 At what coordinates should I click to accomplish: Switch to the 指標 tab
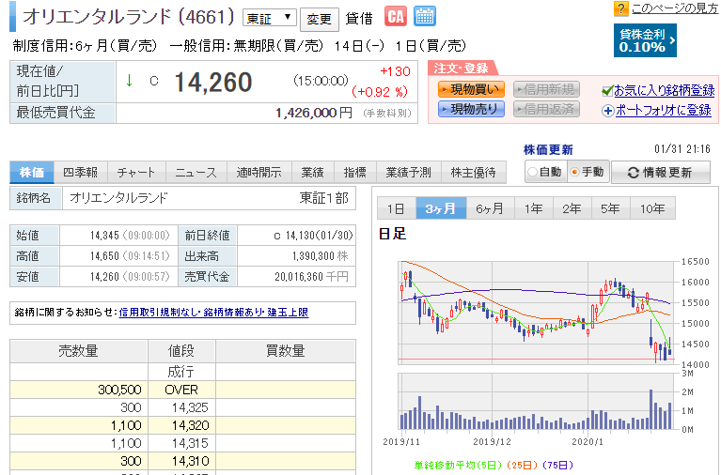coord(355,173)
